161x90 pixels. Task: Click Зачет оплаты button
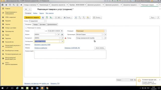[100, 48]
